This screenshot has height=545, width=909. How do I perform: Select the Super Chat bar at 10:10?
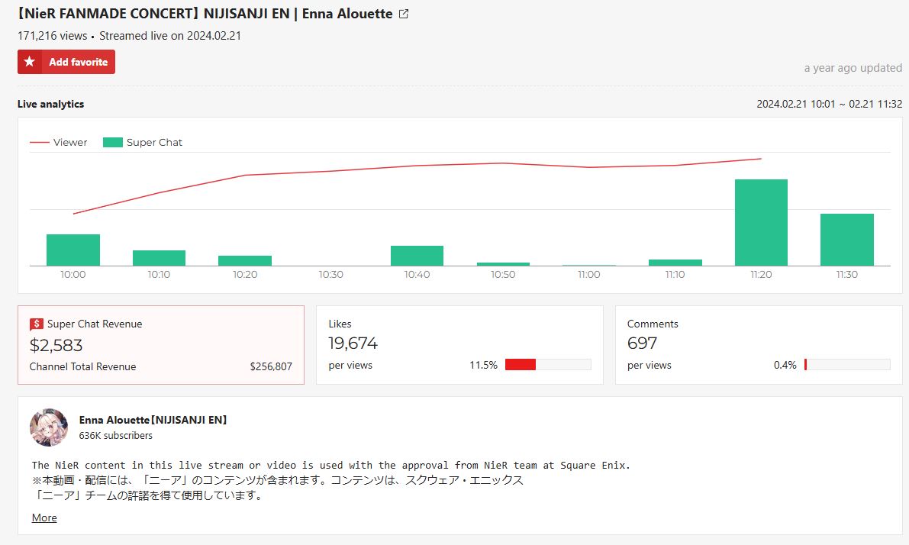(159, 259)
